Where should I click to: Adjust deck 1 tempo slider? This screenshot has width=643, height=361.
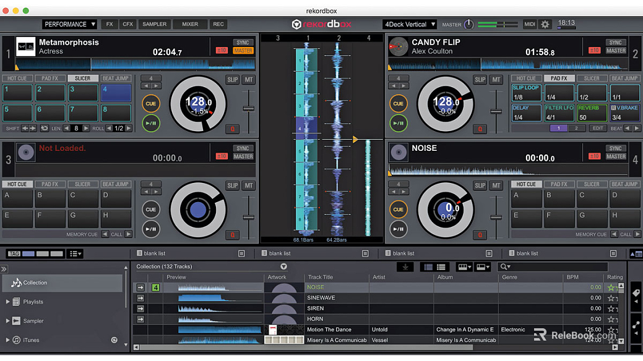coord(248,109)
